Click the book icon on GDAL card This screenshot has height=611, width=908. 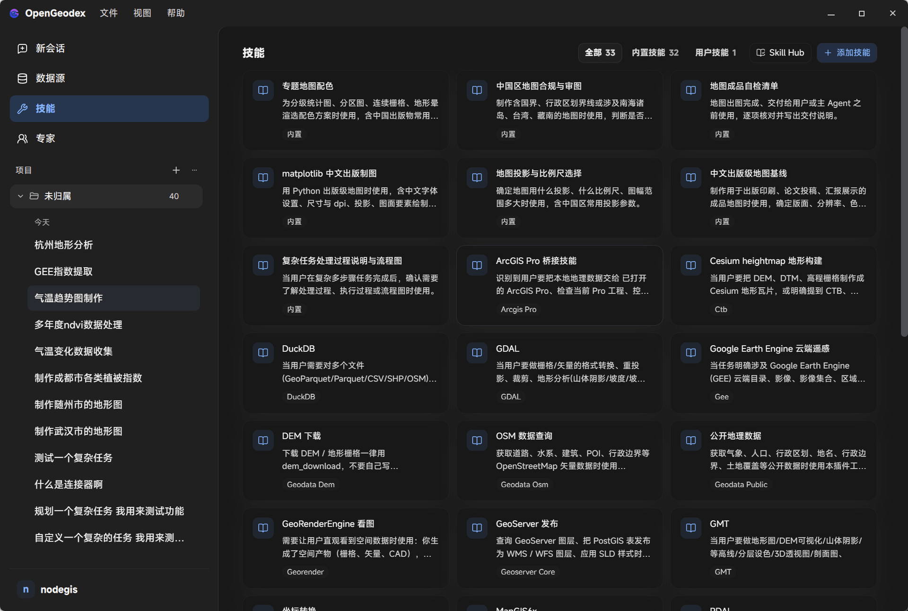477,353
